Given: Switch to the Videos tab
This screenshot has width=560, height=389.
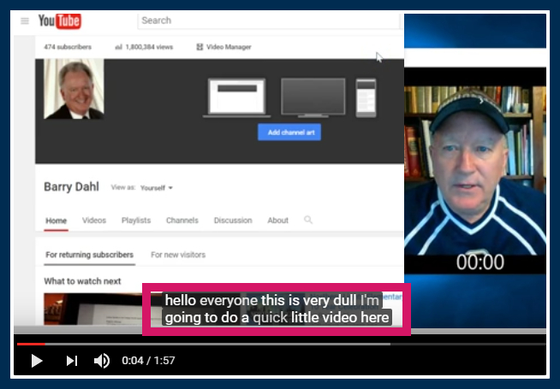Looking at the screenshot, I should (x=94, y=221).
